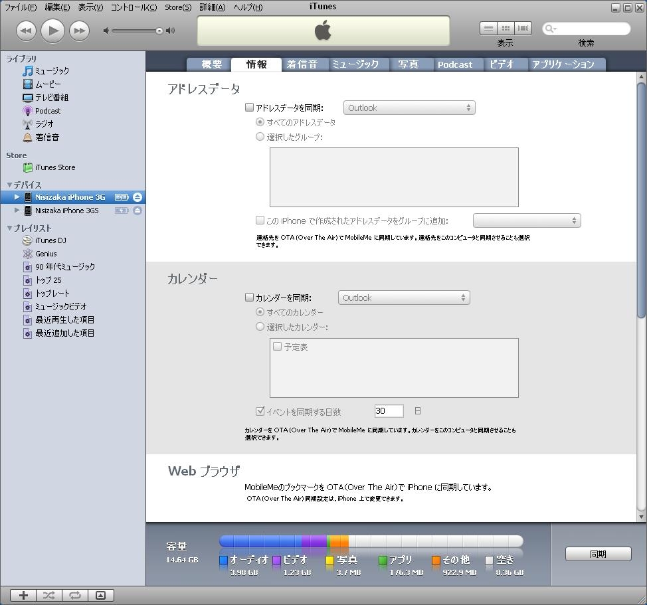
Task: Expand Nisizaka iPhone 3G device triangle
Action: [17, 197]
